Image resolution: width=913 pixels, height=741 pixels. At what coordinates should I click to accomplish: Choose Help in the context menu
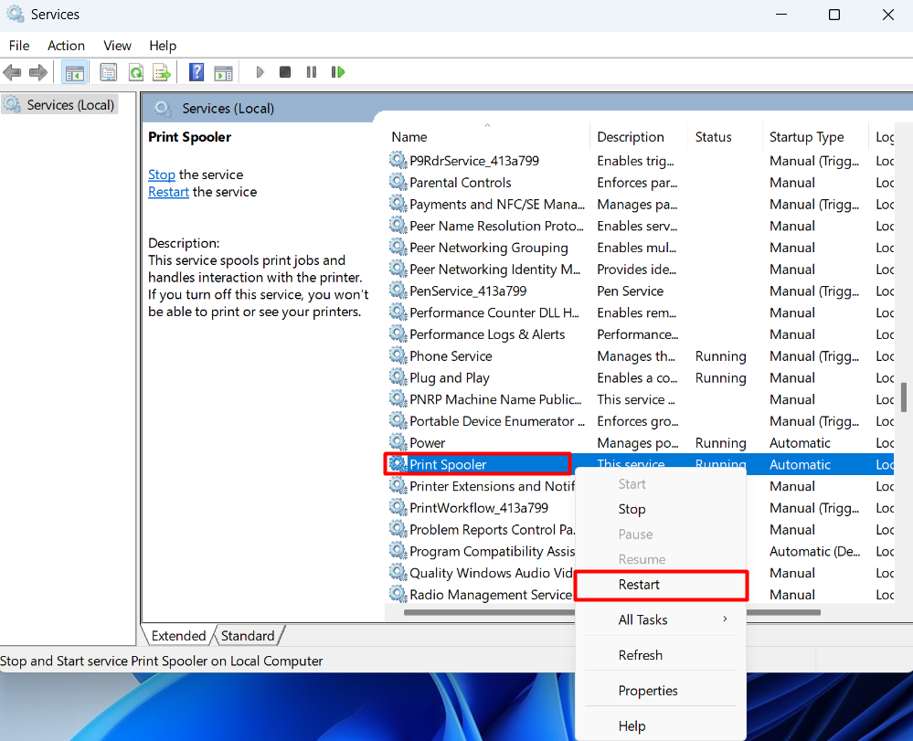click(x=661, y=726)
